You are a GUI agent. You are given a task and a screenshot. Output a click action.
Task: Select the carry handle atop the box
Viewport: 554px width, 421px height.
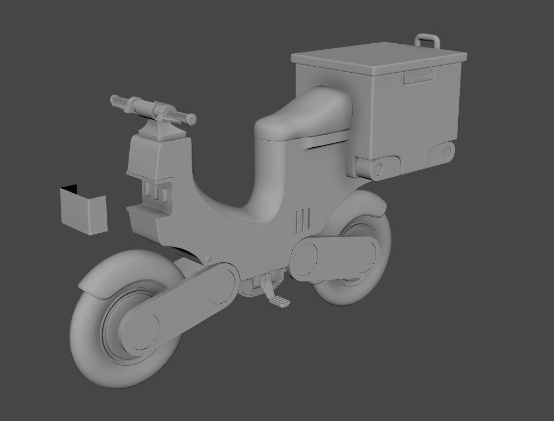click(x=428, y=41)
